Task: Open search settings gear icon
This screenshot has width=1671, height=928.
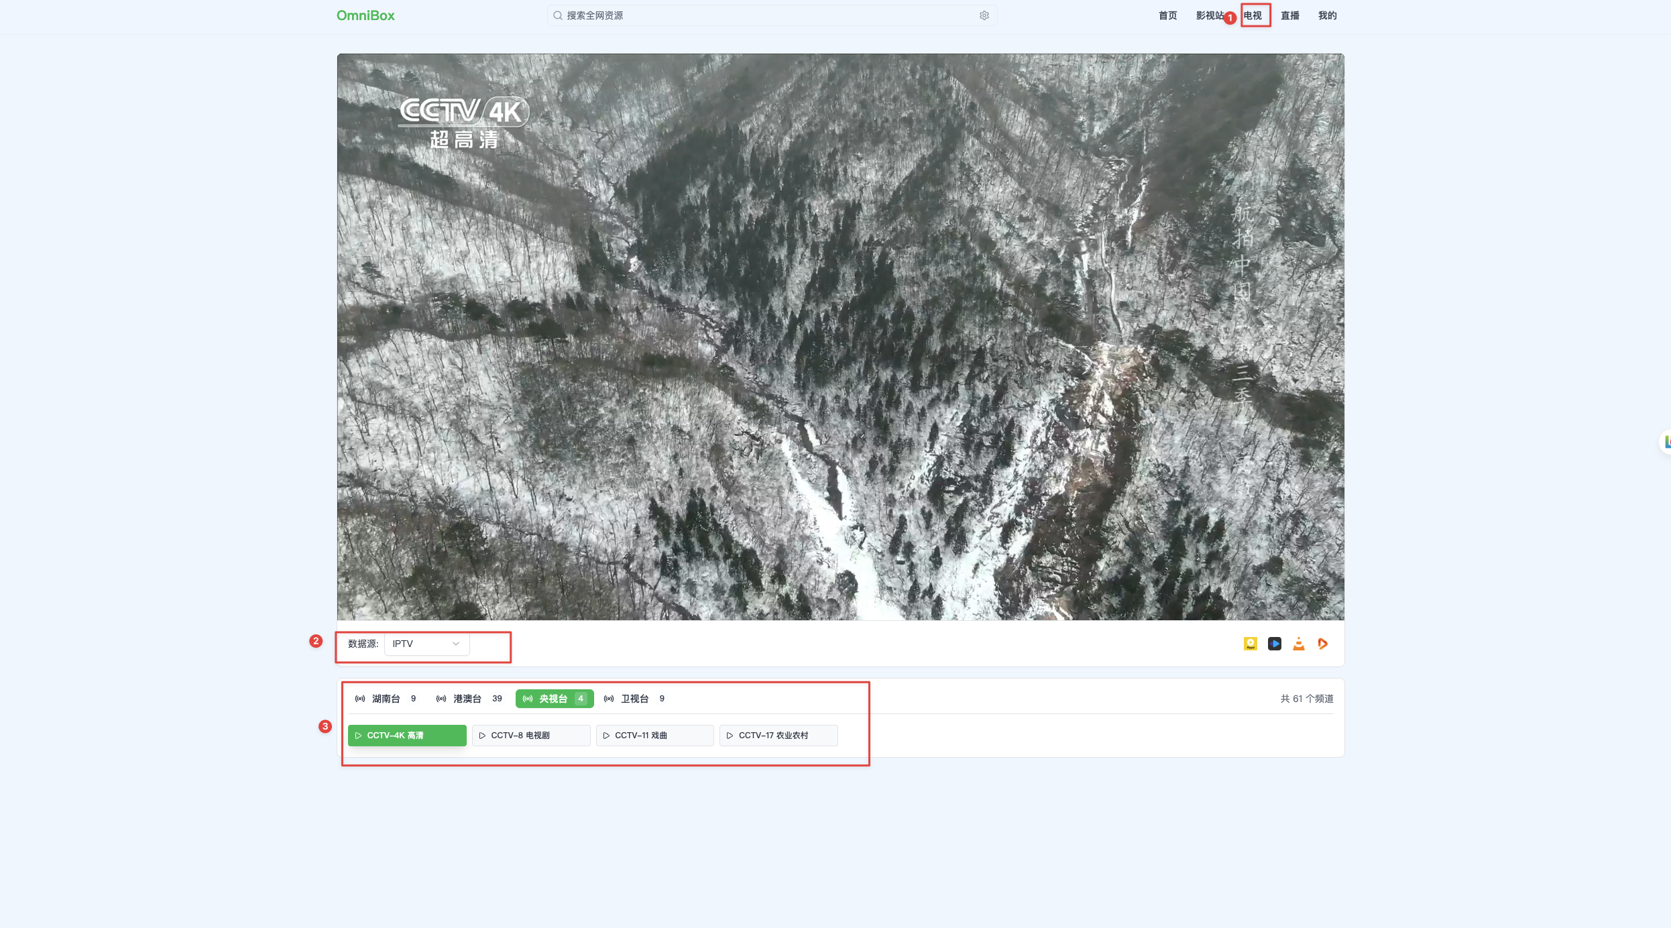Action: pos(984,15)
